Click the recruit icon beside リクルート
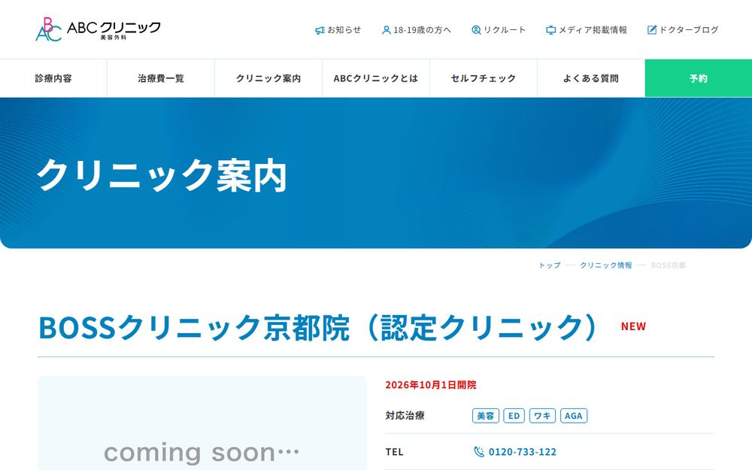This screenshot has width=752, height=470. pyautogui.click(x=476, y=30)
